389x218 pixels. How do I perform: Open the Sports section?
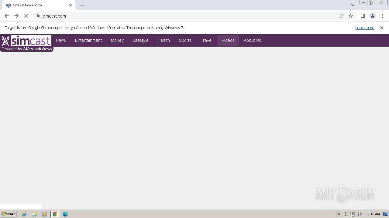click(185, 40)
